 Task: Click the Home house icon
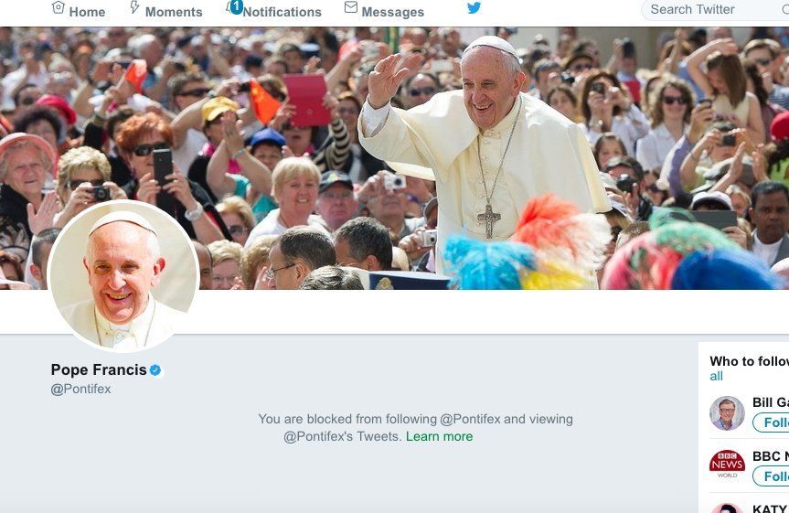(x=59, y=7)
